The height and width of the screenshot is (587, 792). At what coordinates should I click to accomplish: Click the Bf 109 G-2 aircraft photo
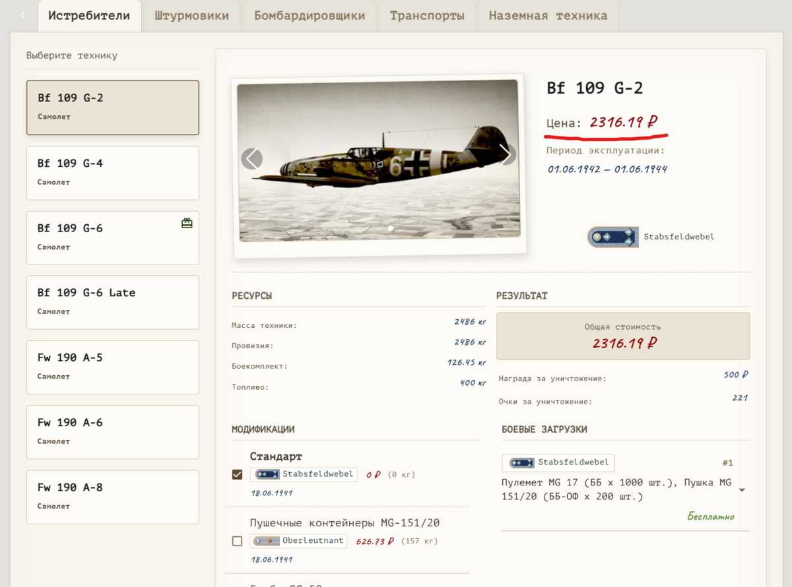click(379, 160)
